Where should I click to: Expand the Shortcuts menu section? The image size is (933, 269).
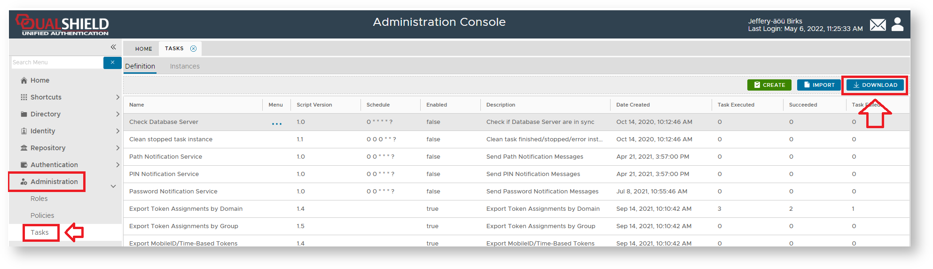coord(46,97)
